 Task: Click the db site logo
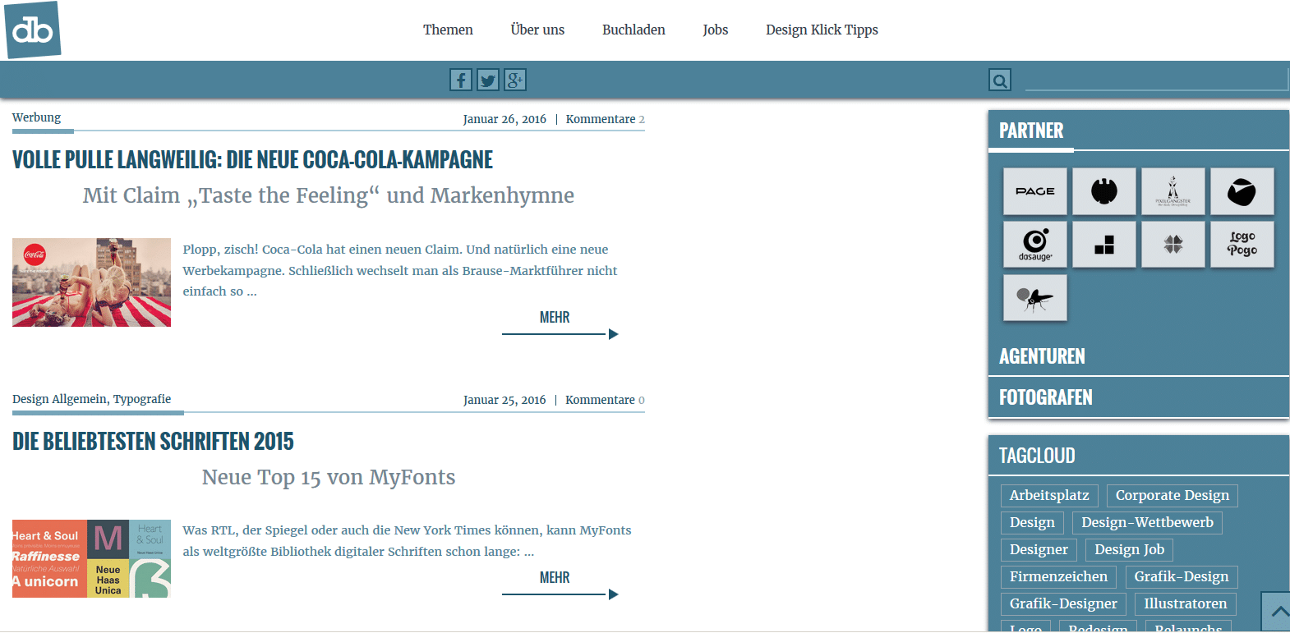coord(33,30)
